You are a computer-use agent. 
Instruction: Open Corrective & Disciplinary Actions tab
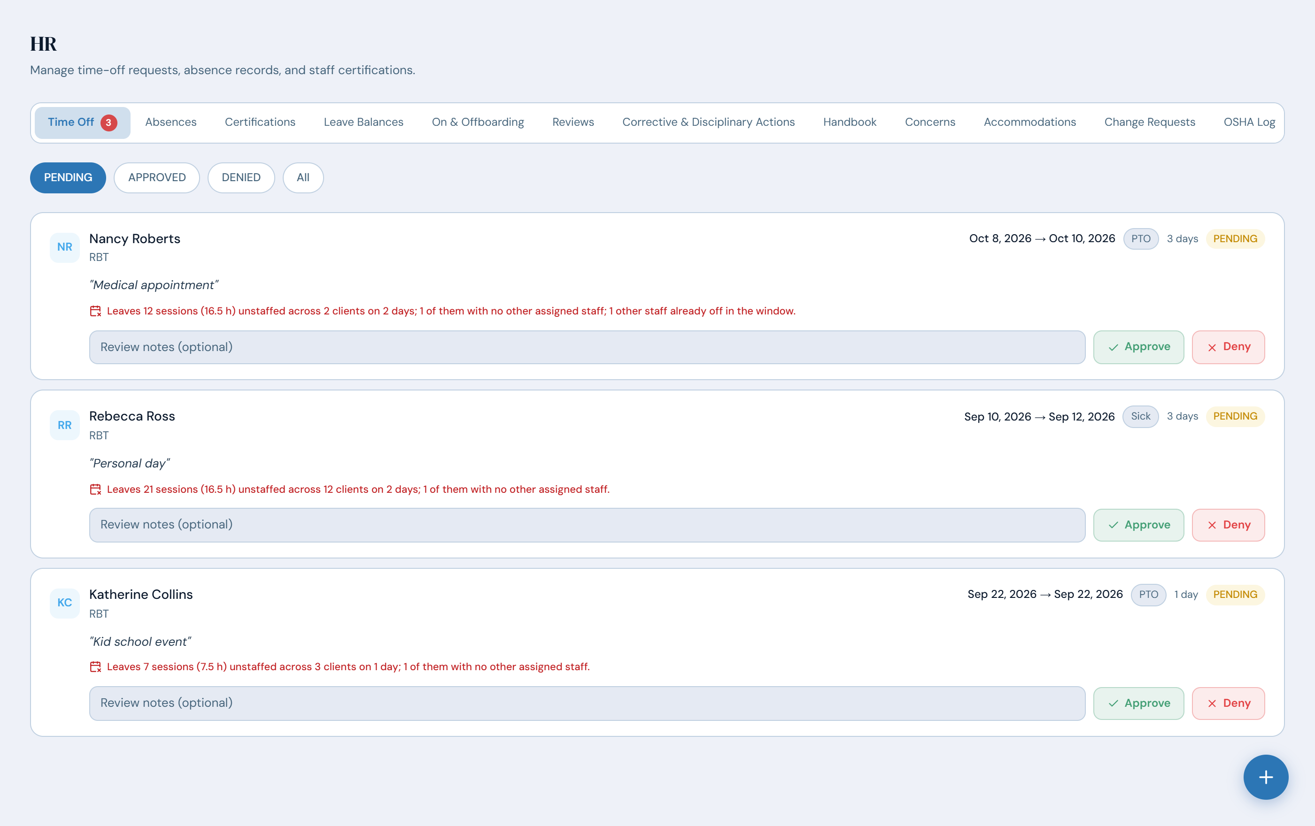(708, 122)
